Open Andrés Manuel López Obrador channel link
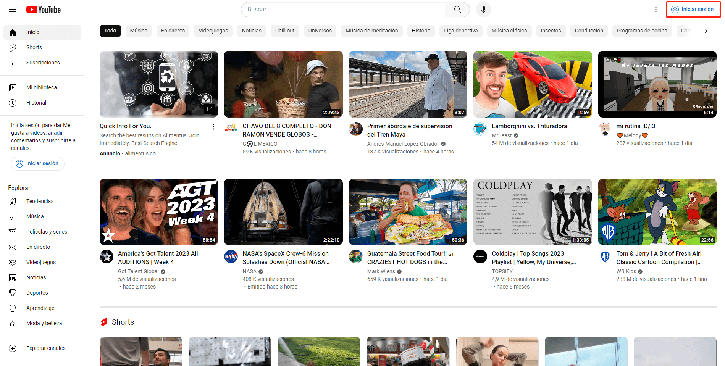The image size is (725, 366). tap(403, 144)
